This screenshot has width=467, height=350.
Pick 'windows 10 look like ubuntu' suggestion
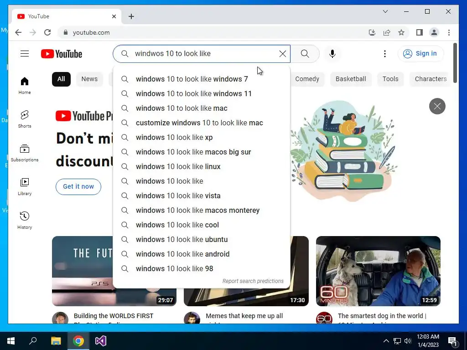(x=202, y=239)
